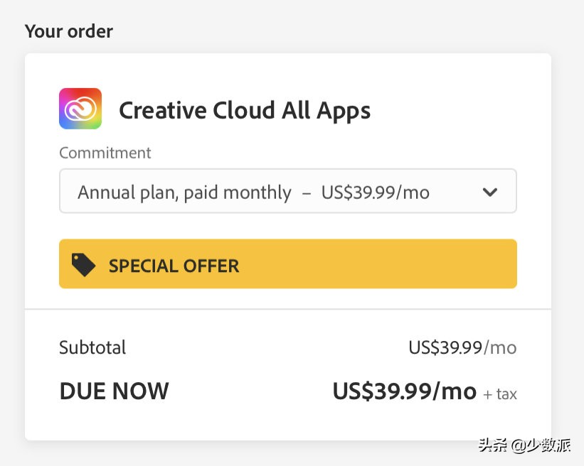584x466 pixels.
Task: Click the Subtotal amount US$39.99/mo
Action: click(x=462, y=347)
